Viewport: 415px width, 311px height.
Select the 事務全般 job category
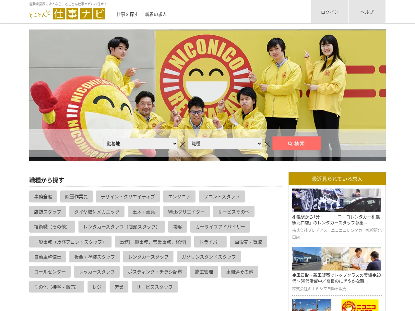43,197
